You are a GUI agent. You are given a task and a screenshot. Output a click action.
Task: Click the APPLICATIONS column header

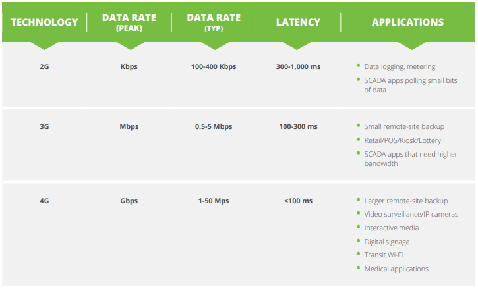[x=407, y=22]
